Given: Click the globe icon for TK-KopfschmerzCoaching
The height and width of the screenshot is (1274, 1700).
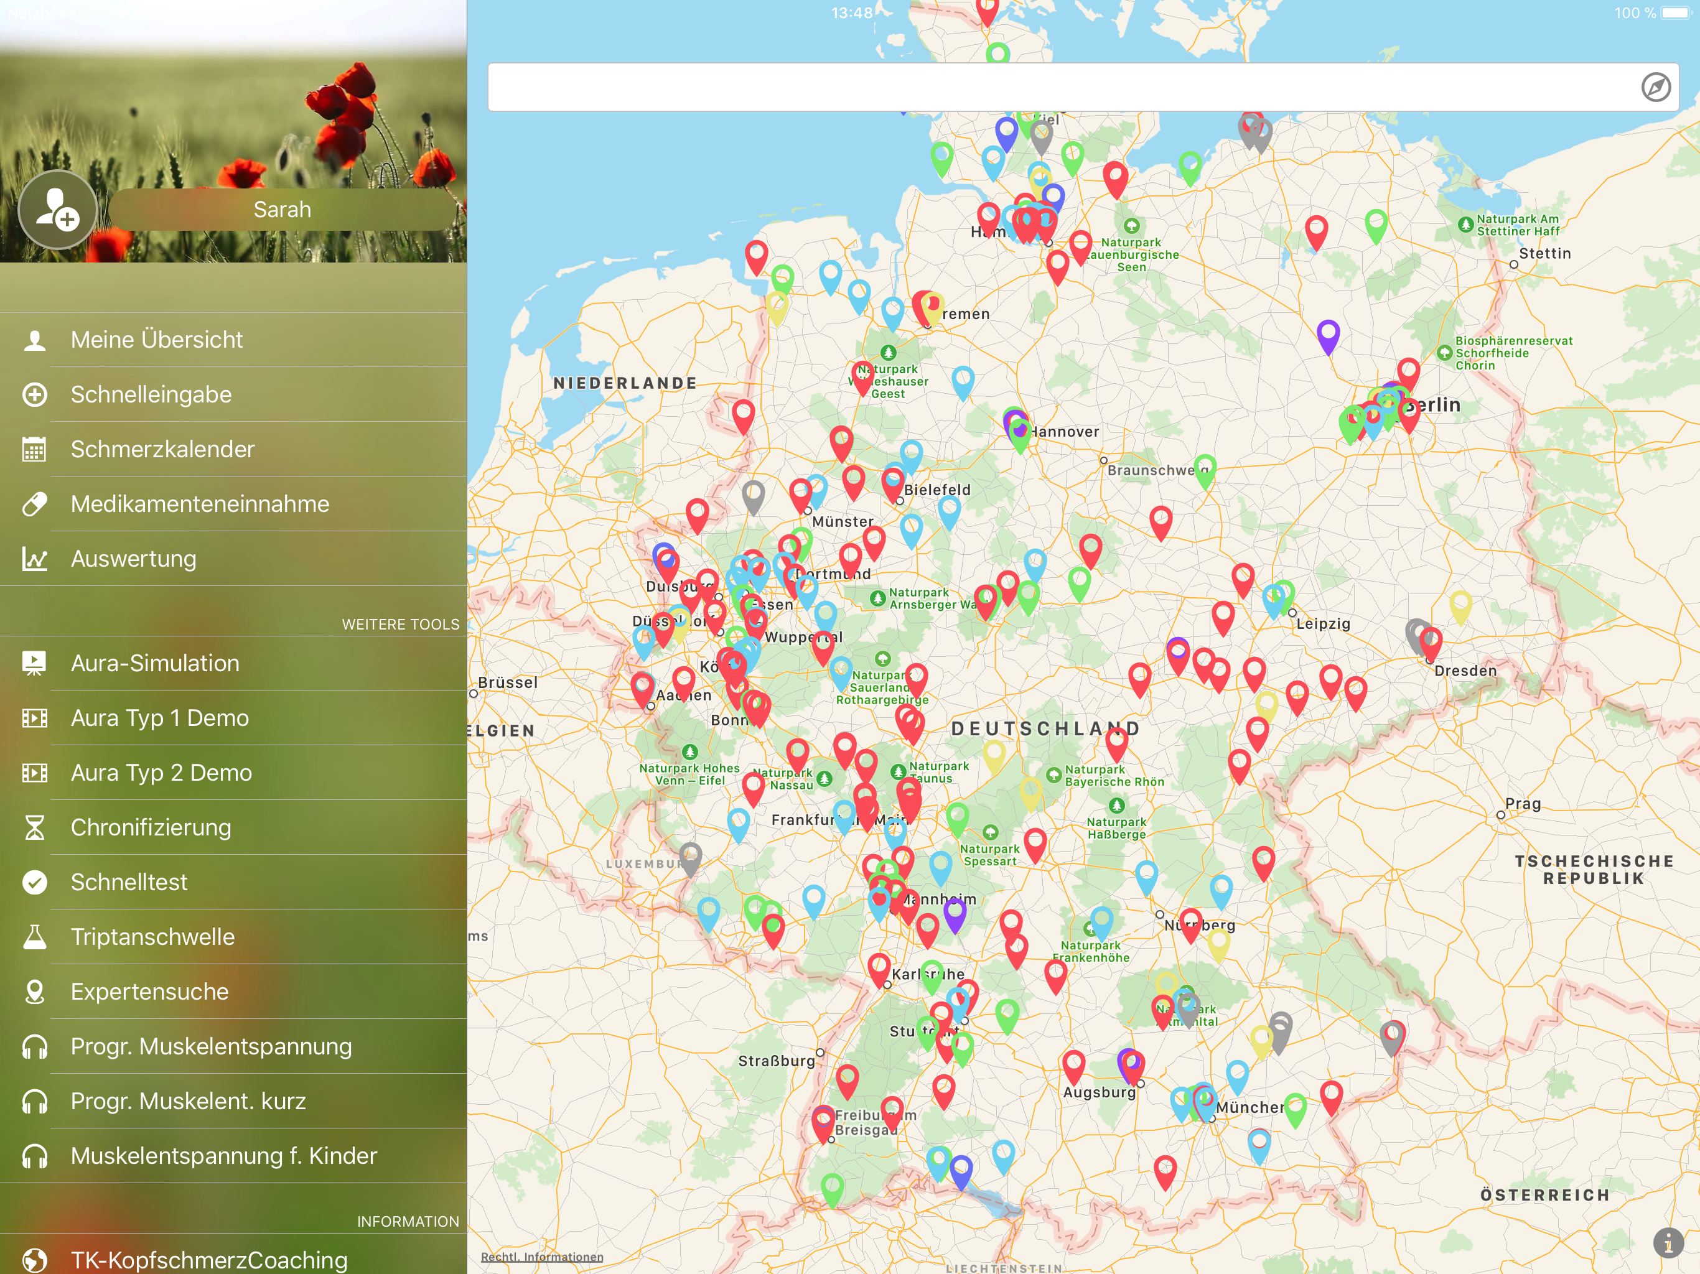Looking at the screenshot, I should pos(35,1260).
